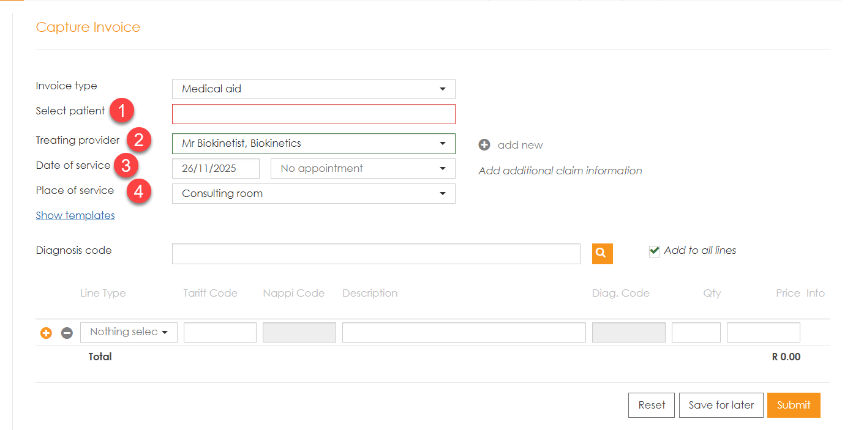Click the orange diagnosis code search icon
The width and height of the screenshot is (853, 430).
602,253
